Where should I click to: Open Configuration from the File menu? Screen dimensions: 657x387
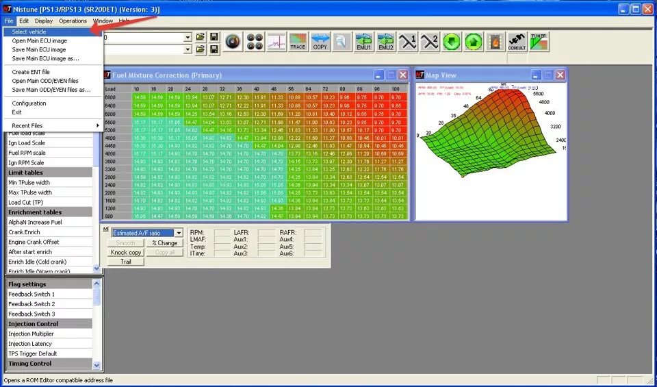pos(53,103)
